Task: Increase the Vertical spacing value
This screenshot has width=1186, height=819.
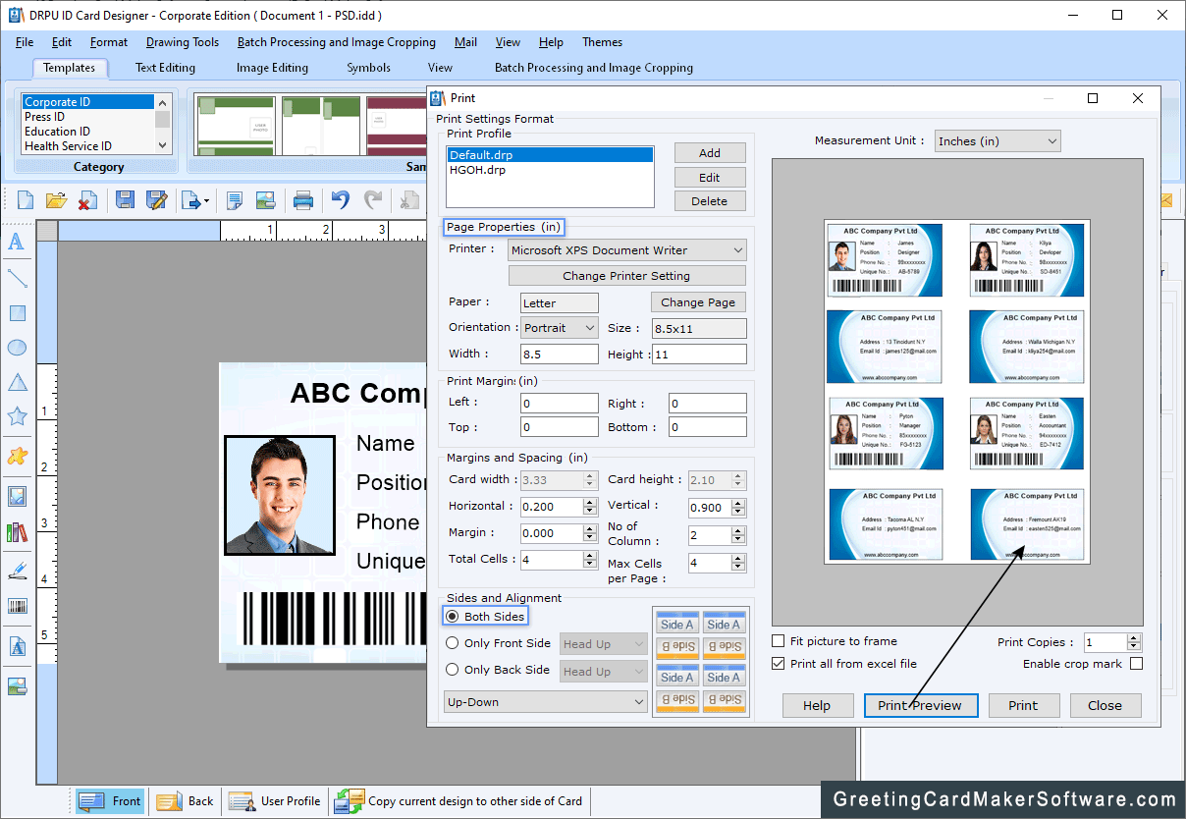Action: pyautogui.click(x=739, y=502)
